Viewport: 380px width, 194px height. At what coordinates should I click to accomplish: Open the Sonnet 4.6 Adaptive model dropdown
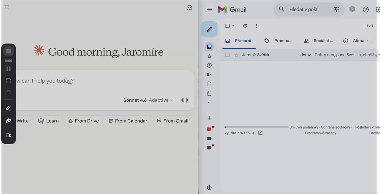click(x=148, y=100)
